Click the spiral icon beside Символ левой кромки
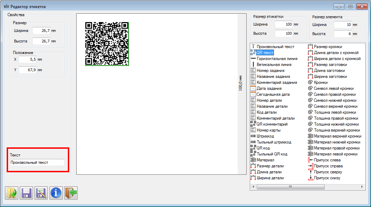The width and height of the screenshot is (371, 207). click(311, 88)
